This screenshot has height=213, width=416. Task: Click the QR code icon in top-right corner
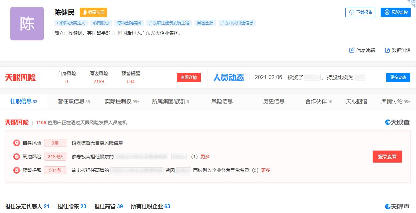pos(413,3)
